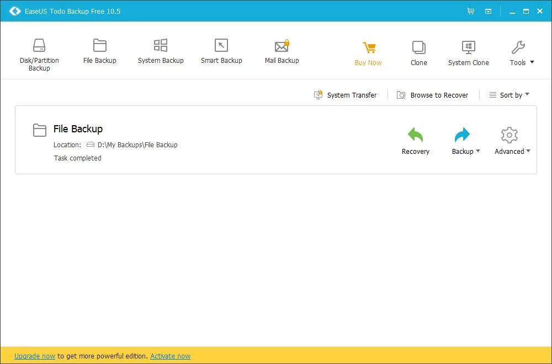Maximize the EaseUS Todo Backup window
The height and width of the screenshot is (364, 552).
point(526,11)
